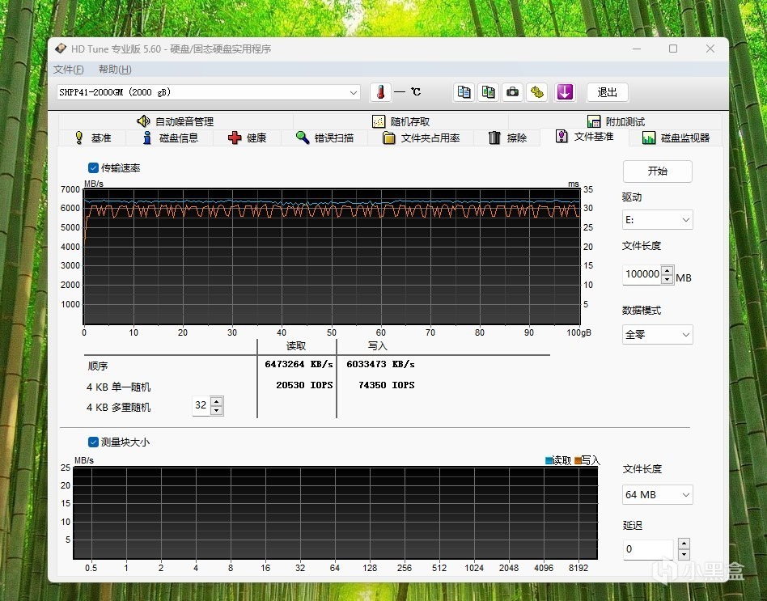The height and width of the screenshot is (601, 767).
Task: Click the Extra Tests tab icon
Action: [594, 121]
